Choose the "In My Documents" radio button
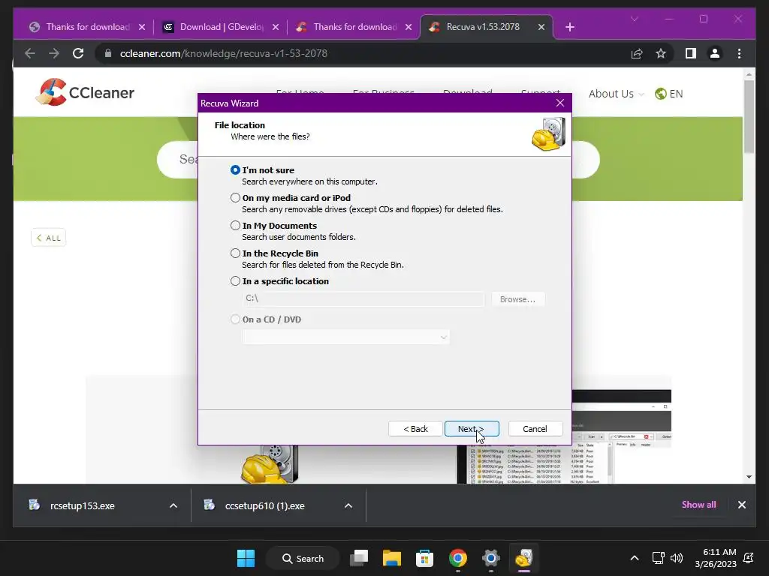Viewport: 769px width, 576px height. (x=235, y=225)
